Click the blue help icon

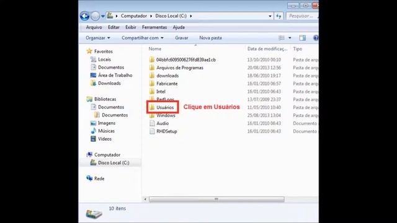point(316,38)
